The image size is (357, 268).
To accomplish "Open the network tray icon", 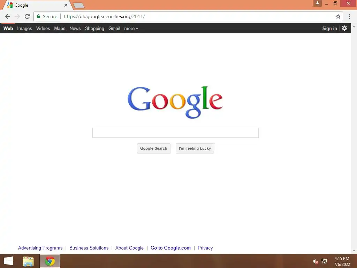I will tap(324, 261).
